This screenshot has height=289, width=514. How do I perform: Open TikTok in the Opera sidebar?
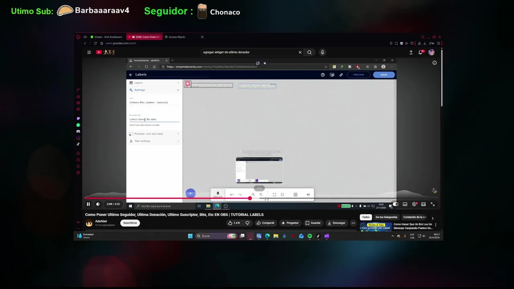pyautogui.click(x=78, y=144)
